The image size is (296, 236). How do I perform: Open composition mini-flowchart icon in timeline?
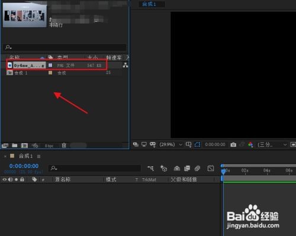pos(151,169)
